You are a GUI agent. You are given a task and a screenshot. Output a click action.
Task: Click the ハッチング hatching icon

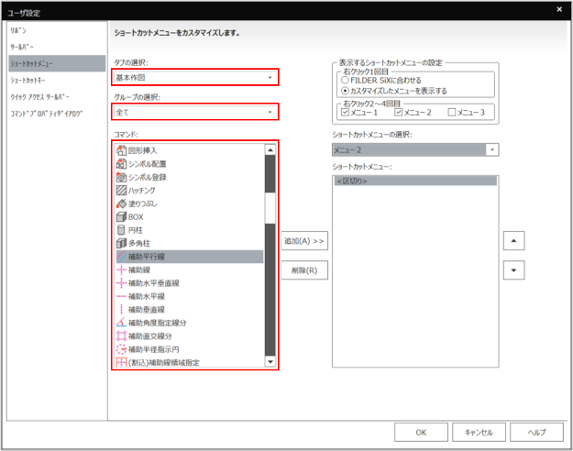click(121, 190)
